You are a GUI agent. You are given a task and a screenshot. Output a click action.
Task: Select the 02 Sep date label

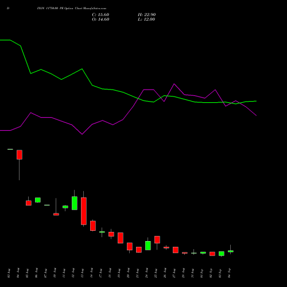[x=211, y=273]
